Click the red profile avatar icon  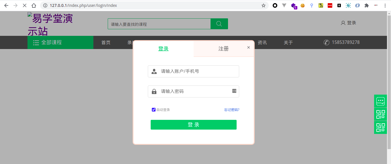(376, 5)
